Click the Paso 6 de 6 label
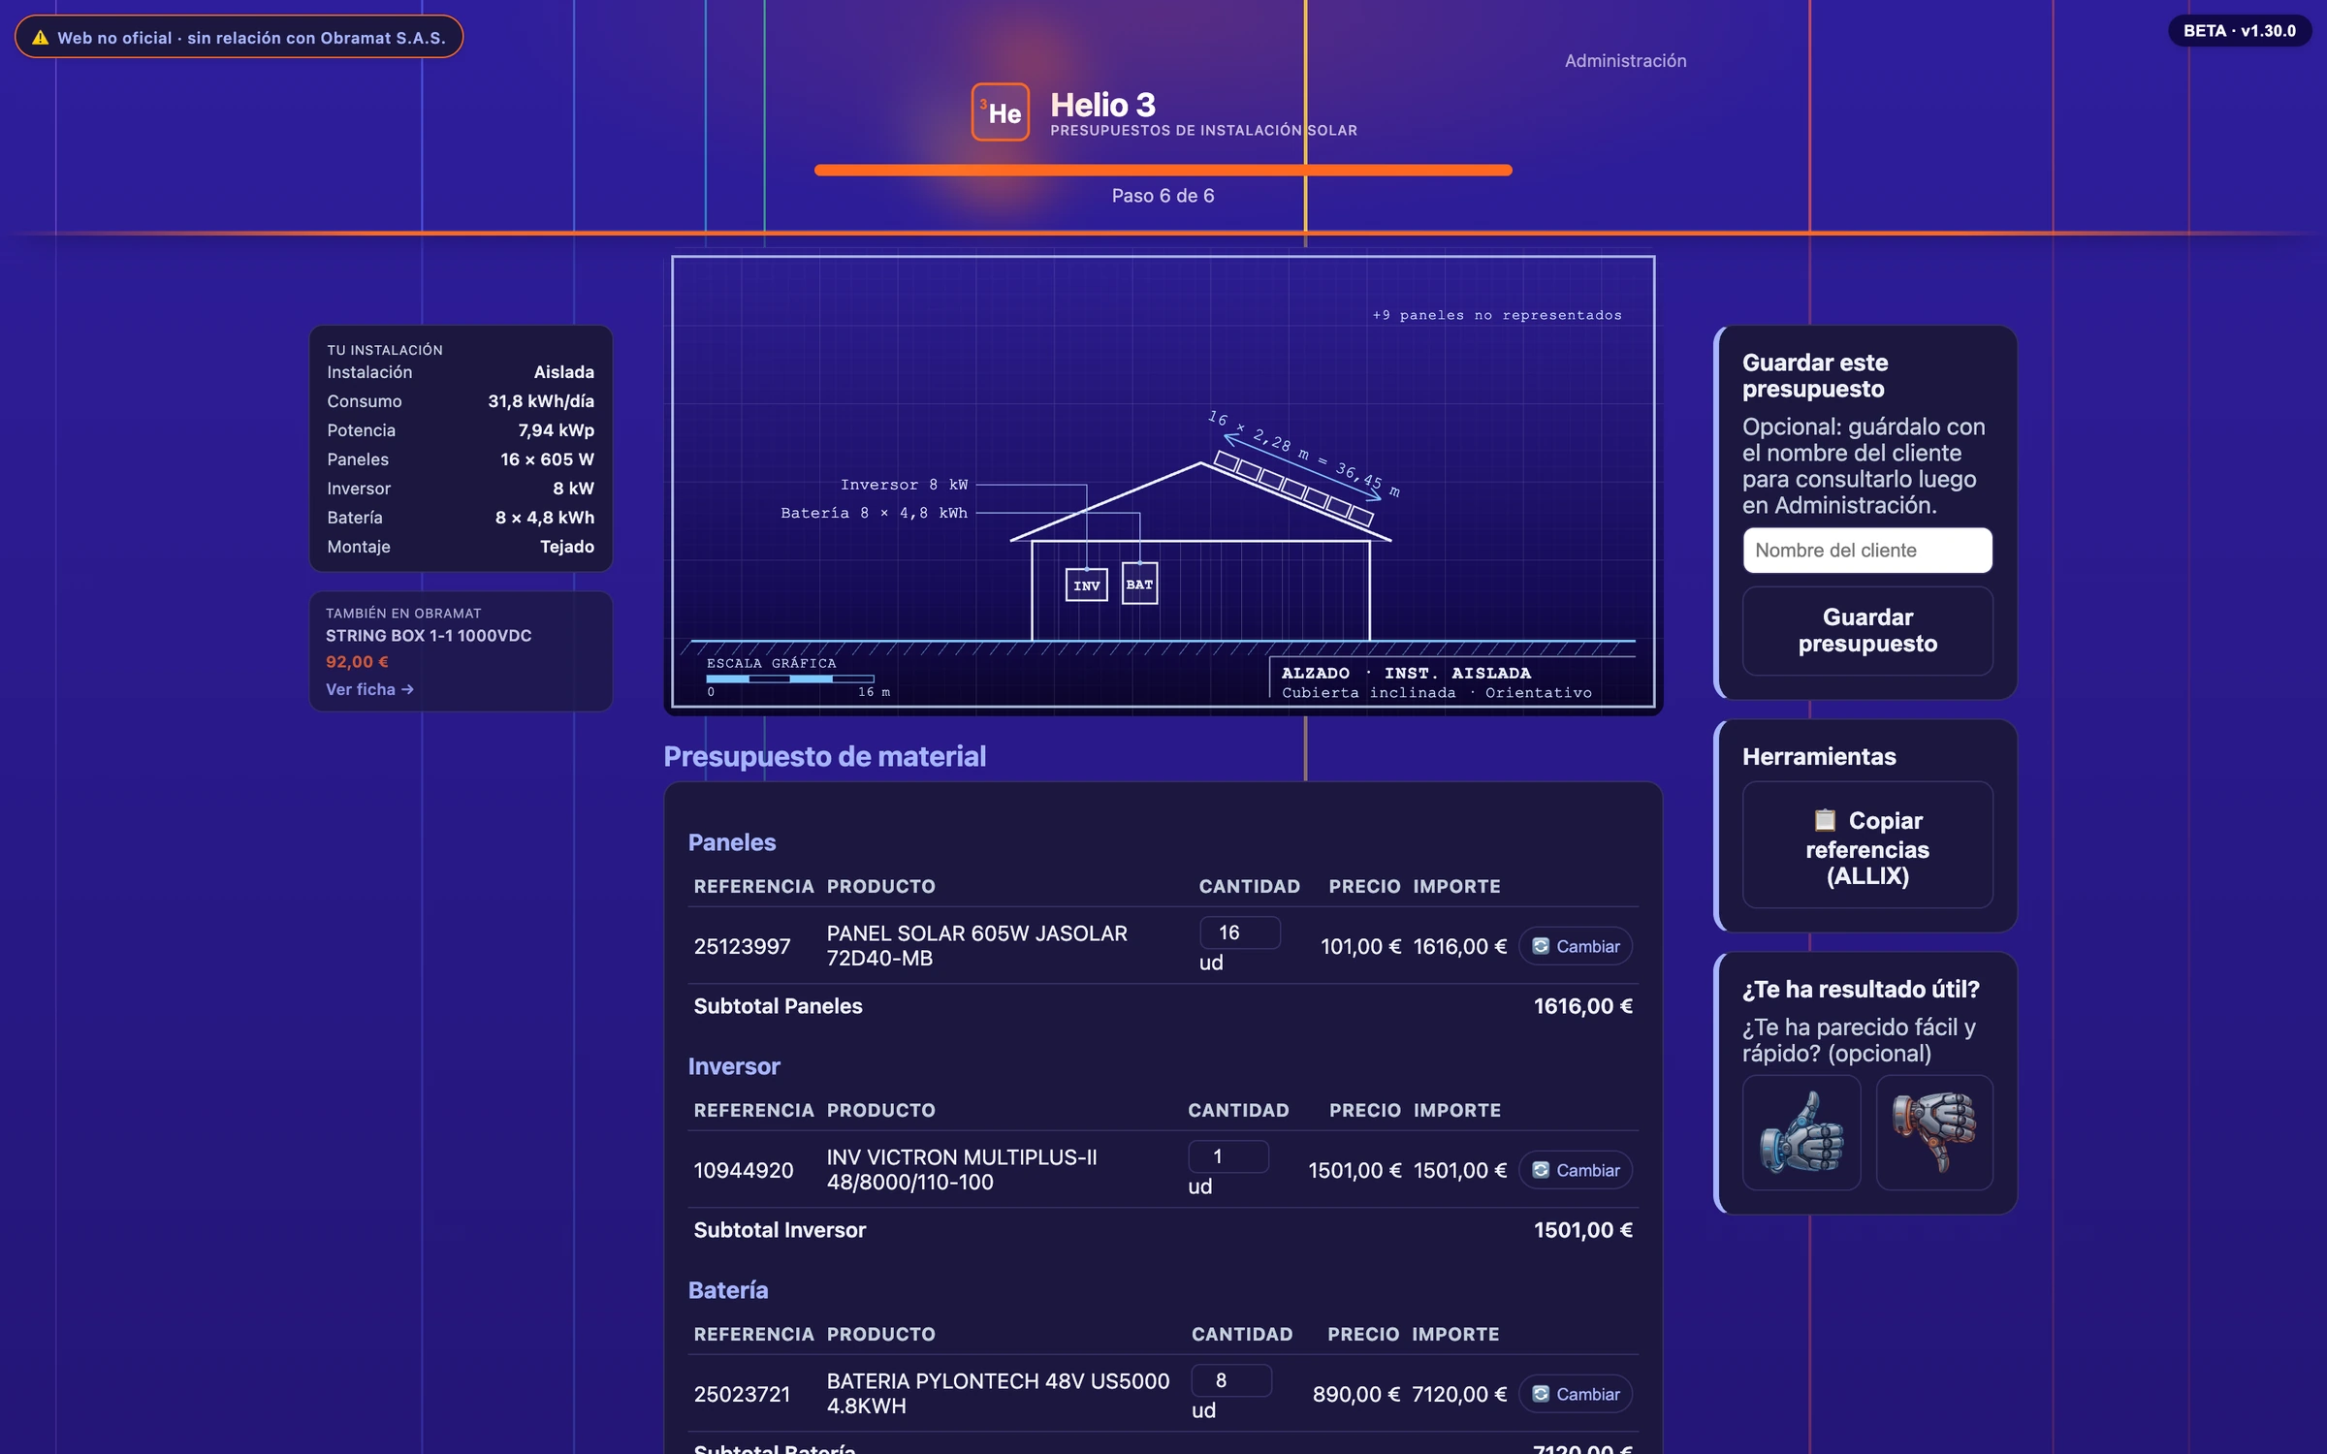 [x=1163, y=196]
